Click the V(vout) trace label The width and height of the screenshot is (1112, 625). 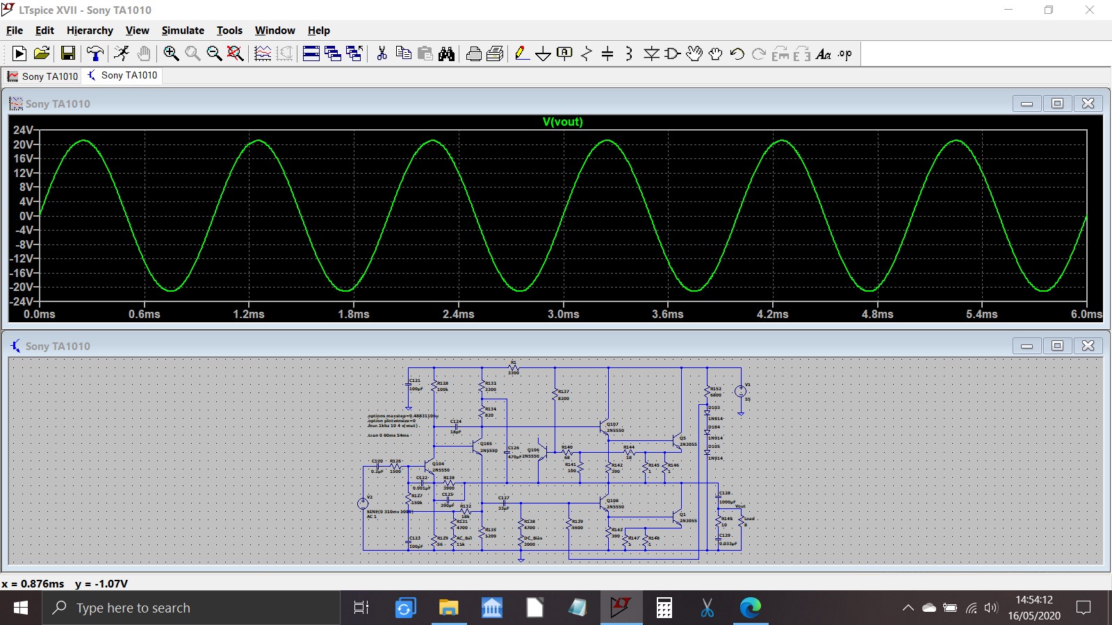563,122
